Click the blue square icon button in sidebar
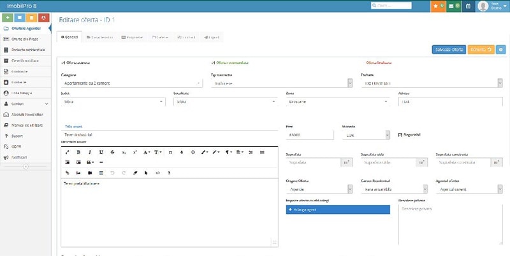The image size is (510, 256). coord(20,18)
